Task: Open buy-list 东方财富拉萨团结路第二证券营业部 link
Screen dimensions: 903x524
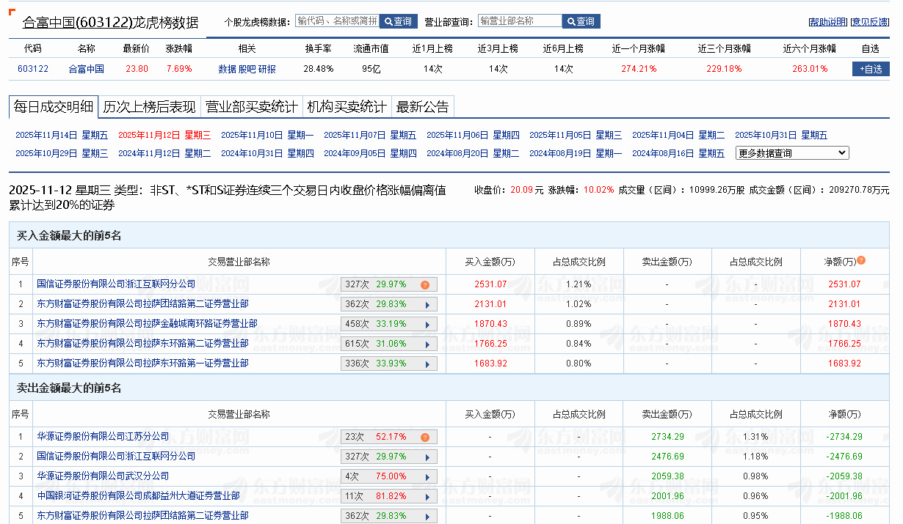Action: tap(142, 303)
